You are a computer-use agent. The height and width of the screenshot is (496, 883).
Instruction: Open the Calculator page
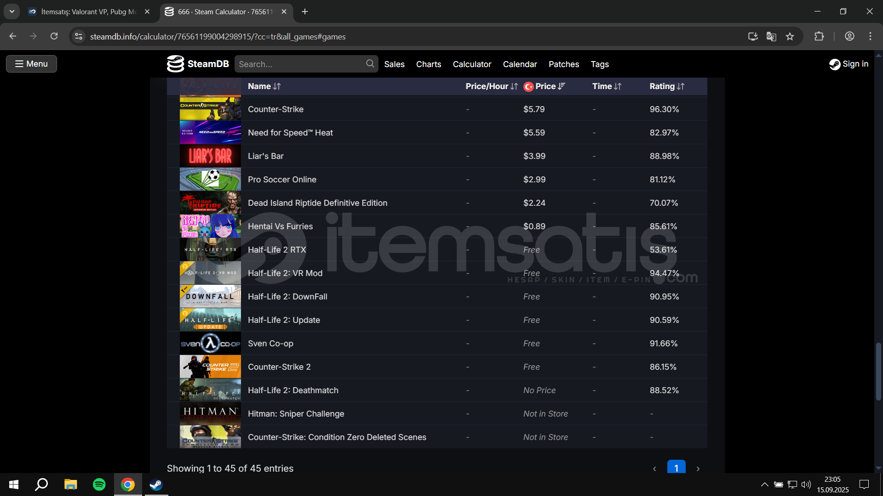[x=472, y=64]
